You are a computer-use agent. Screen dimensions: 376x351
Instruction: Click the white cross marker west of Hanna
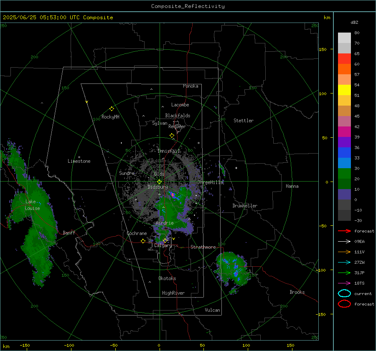click(236, 168)
